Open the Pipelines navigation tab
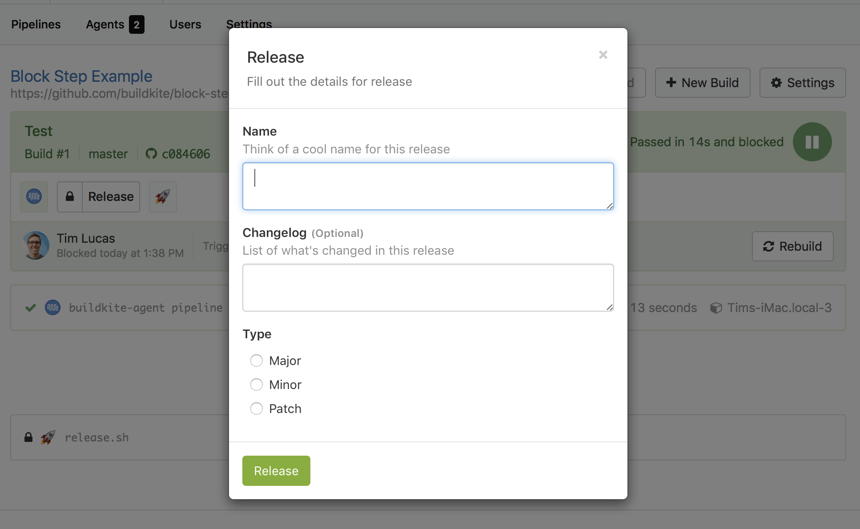The height and width of the screenshot is (529, 860). pos(36,24)
